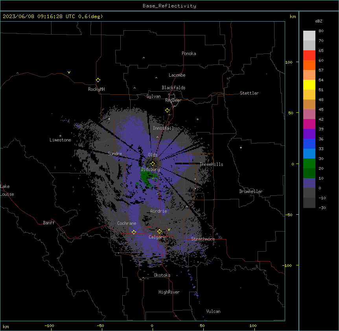Select the RedDeer city label
The width and height of the screenshot is (339, 331).
[173, 100]
